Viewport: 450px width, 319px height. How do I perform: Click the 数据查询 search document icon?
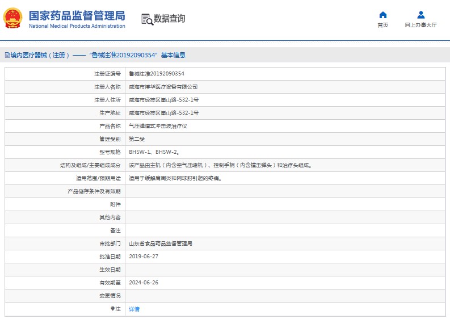pos(147,19)
